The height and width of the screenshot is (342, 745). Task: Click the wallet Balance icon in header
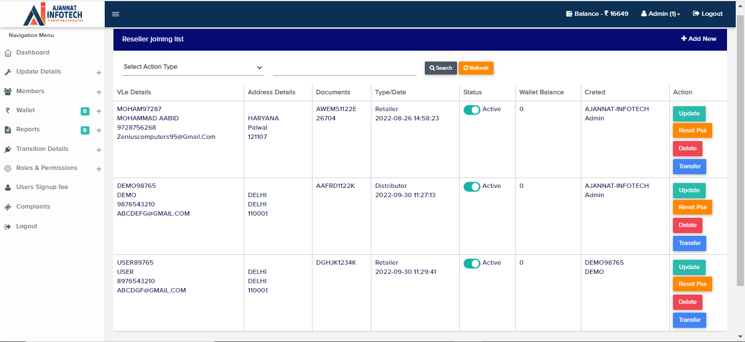[569, 14]
